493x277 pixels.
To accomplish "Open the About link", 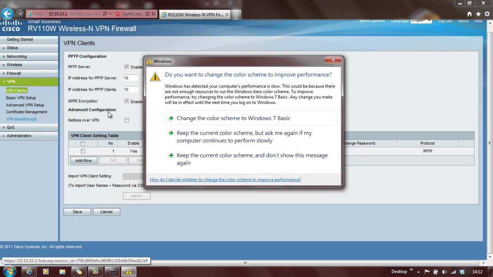I will click(463, 21).
